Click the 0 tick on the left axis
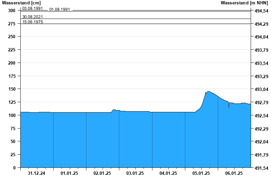This screenshot has width=271, height=186. 14,168
